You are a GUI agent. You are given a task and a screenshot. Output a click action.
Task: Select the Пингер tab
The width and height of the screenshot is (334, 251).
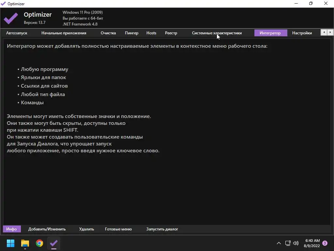tap(131, 33)
